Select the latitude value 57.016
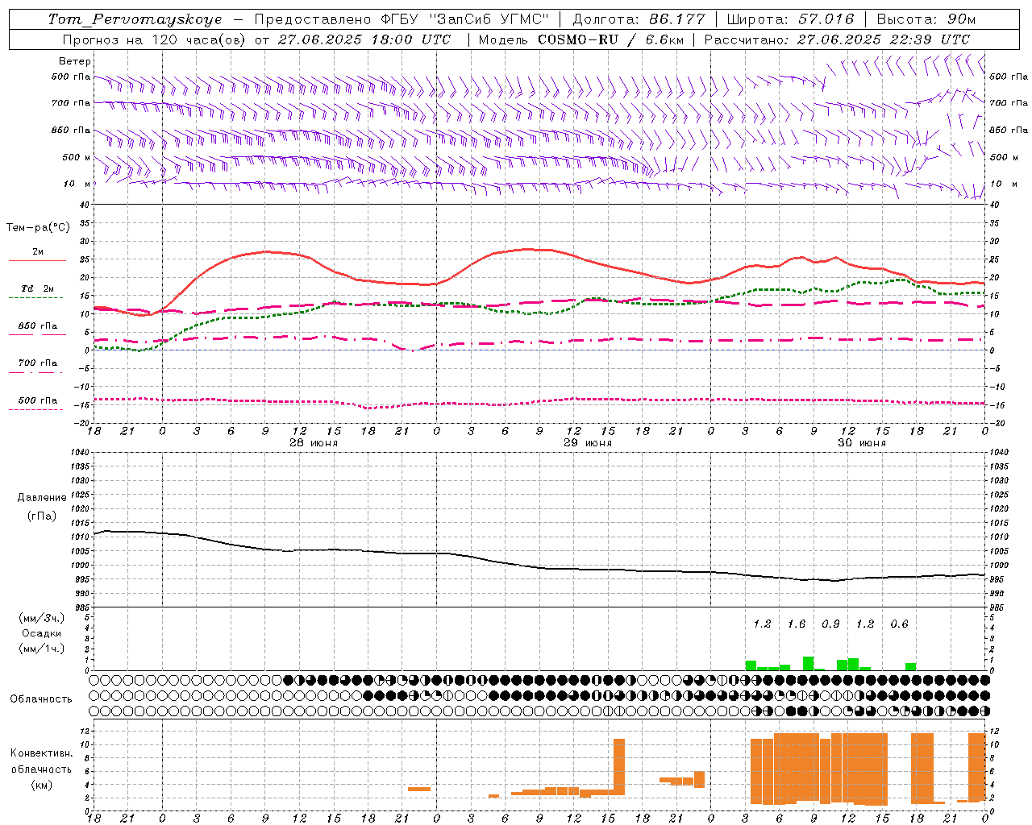1032x825 pixels. point(825,19)
